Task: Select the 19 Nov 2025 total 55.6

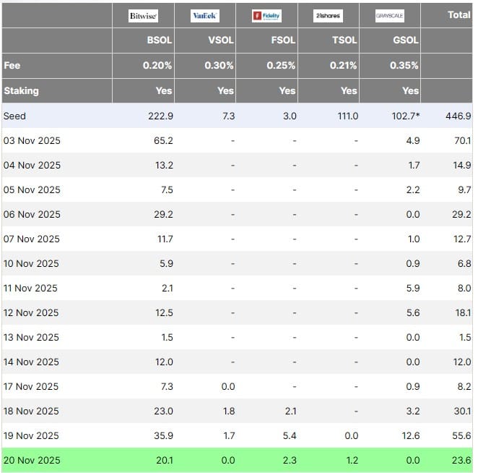Action: pos(462,436)
